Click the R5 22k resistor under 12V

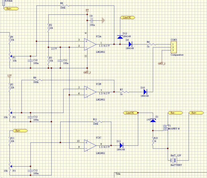pos(10,87)
